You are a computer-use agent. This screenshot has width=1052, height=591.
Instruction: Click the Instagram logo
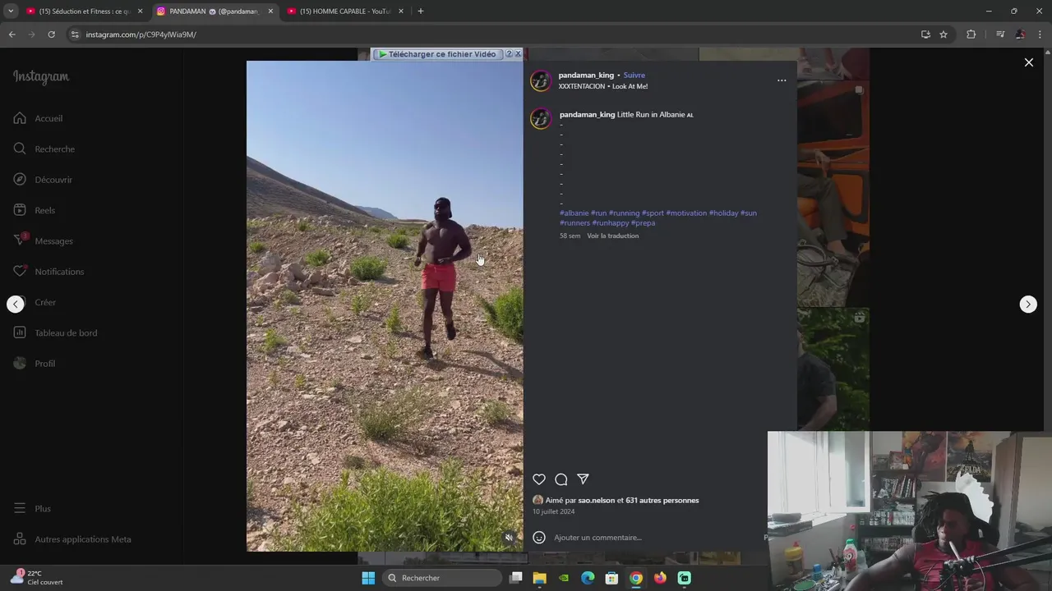pos(41,77)
